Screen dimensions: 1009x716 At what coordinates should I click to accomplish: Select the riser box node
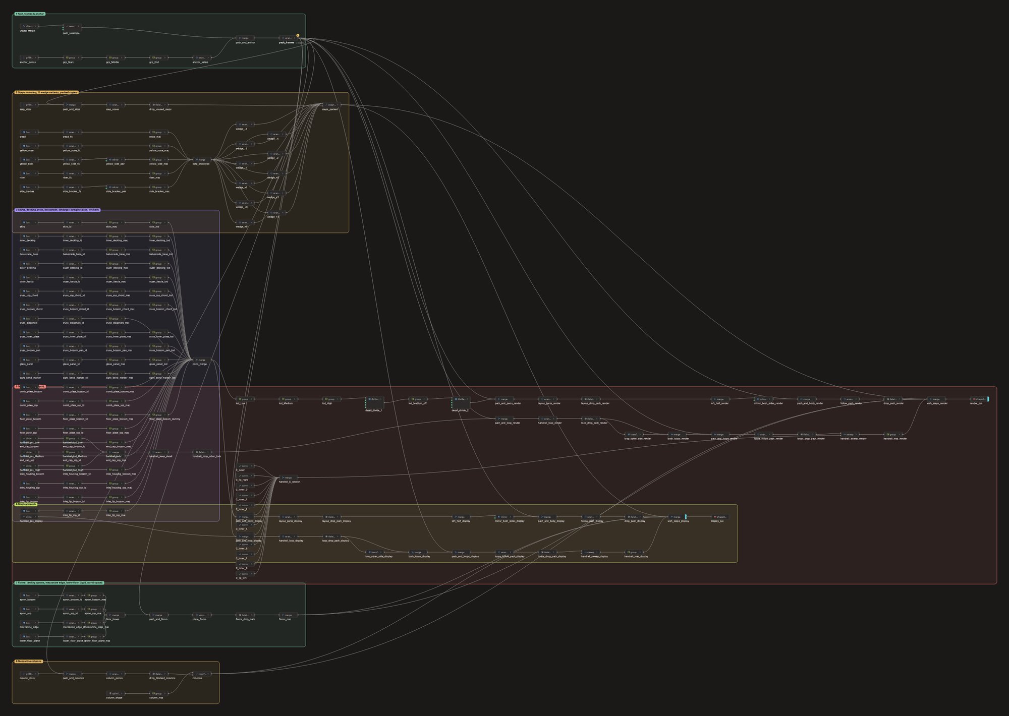[29, 173]
